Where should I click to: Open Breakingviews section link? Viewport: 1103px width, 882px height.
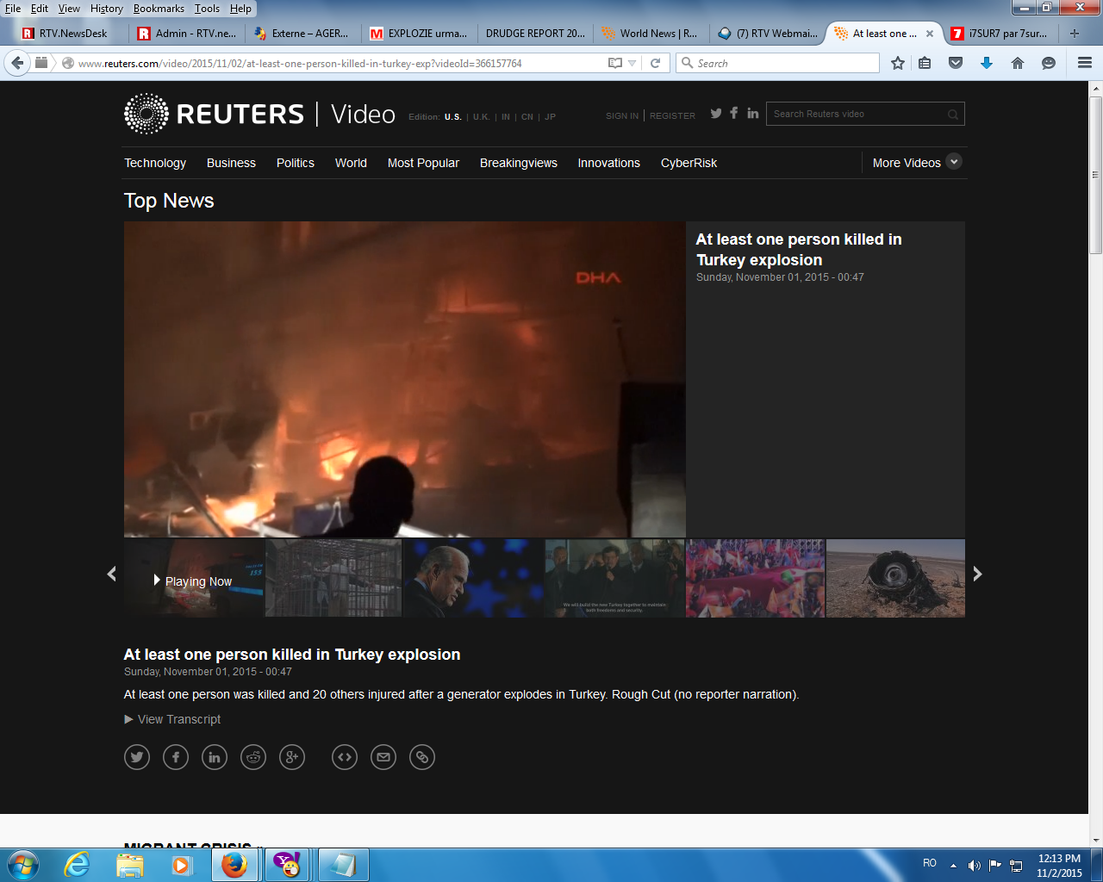519,163
